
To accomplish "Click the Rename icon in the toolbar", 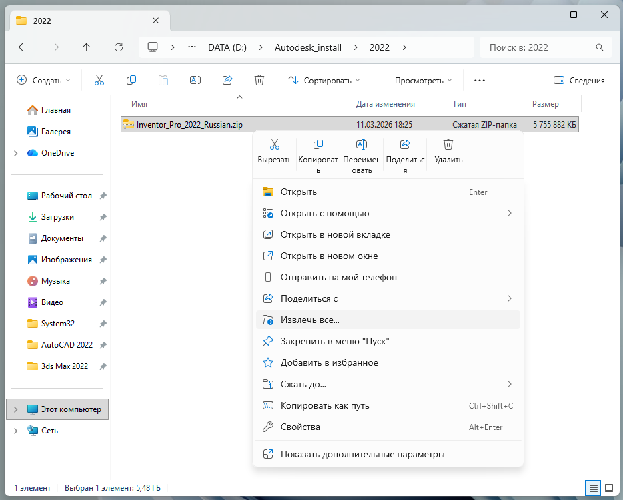I will [x=195, y=80].
